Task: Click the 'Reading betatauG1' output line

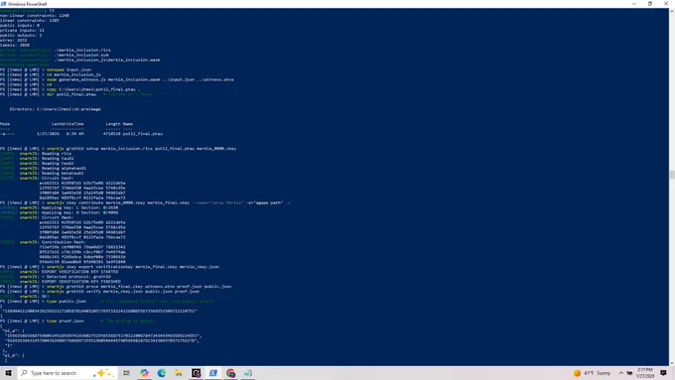Action: point(42,174)
